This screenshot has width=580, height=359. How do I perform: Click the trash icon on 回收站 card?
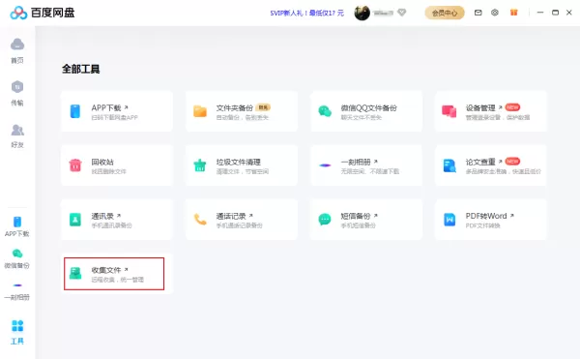[75, 165]
